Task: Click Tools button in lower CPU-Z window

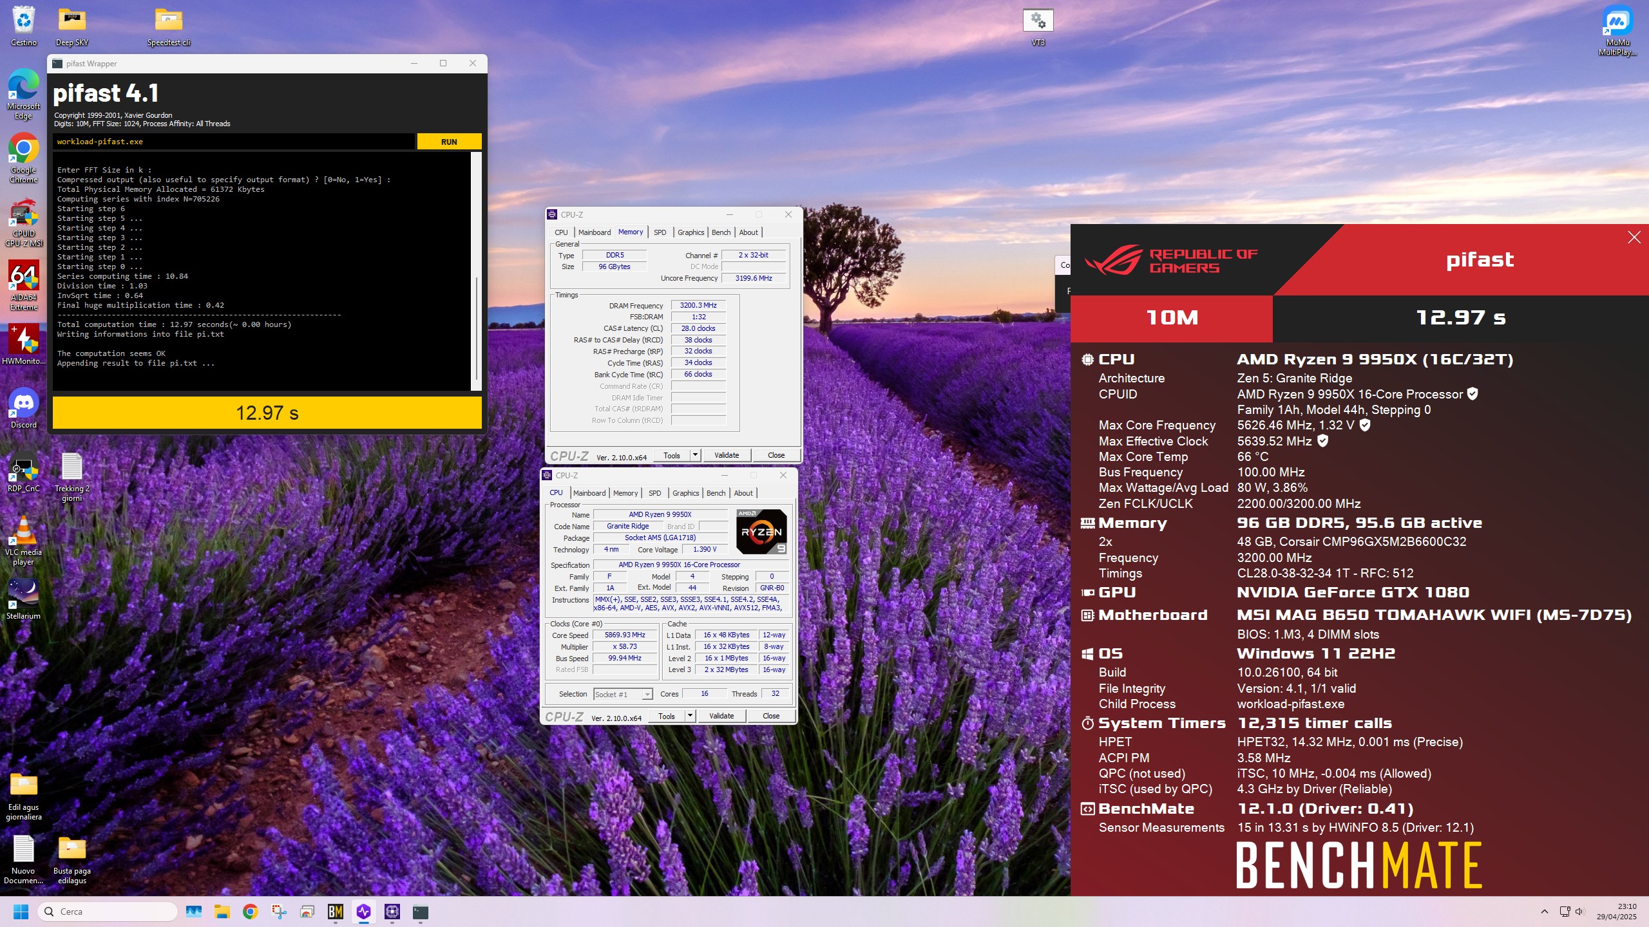Action: 666,716
